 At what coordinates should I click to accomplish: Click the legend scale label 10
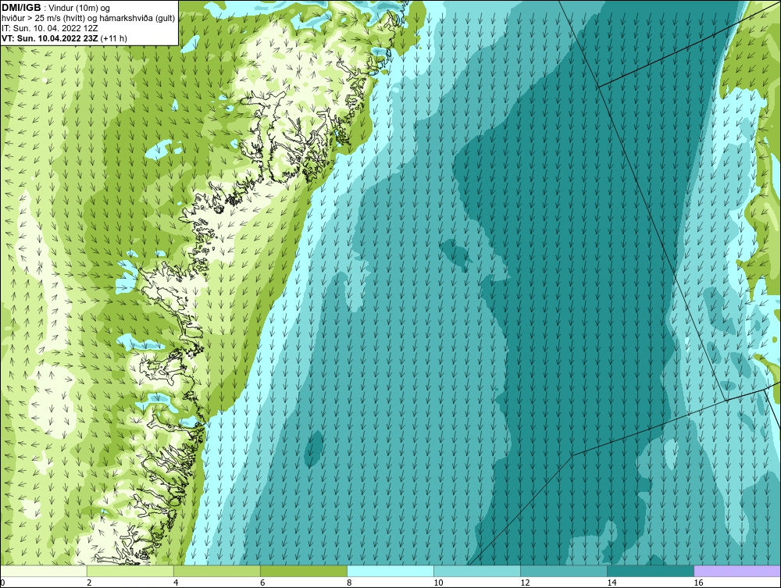click(x=438, y=583)
